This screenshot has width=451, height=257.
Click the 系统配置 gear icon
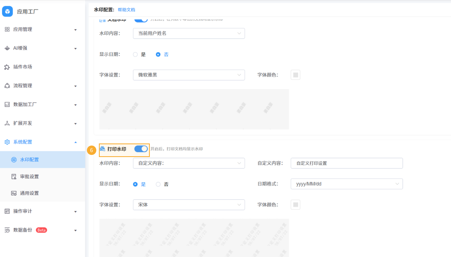point(7,142)
